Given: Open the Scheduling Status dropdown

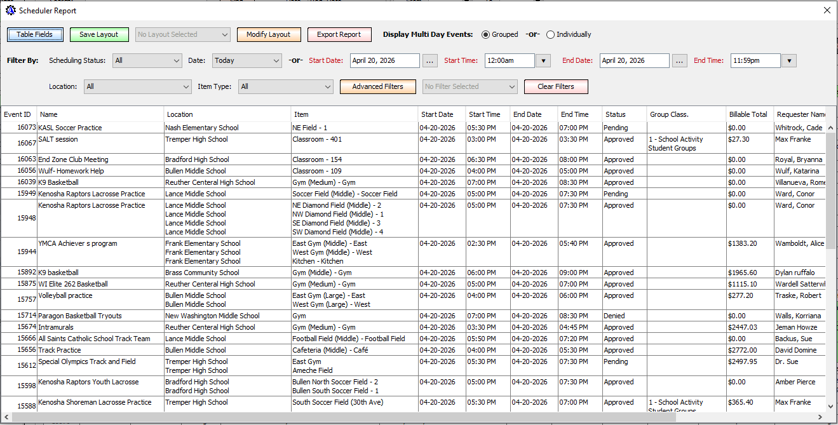Looking at the screenshot, I should [x=147, y=61].
